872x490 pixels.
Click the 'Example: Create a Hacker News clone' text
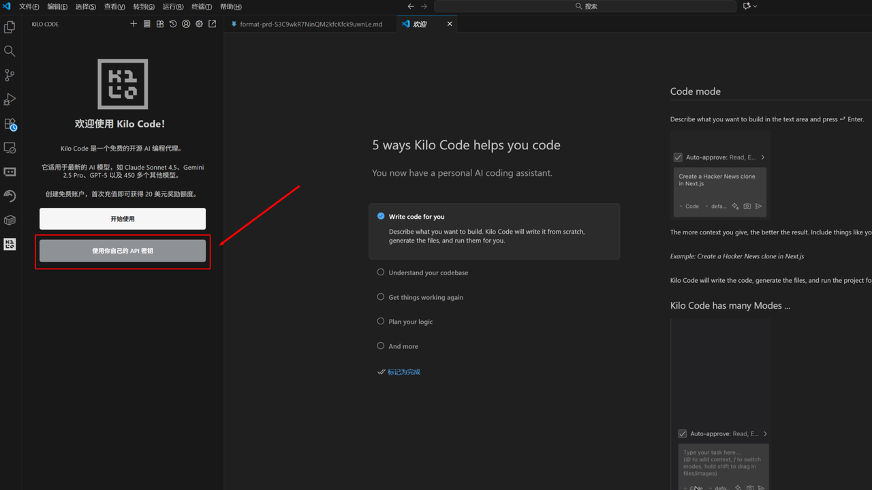[x=737, y=256]
